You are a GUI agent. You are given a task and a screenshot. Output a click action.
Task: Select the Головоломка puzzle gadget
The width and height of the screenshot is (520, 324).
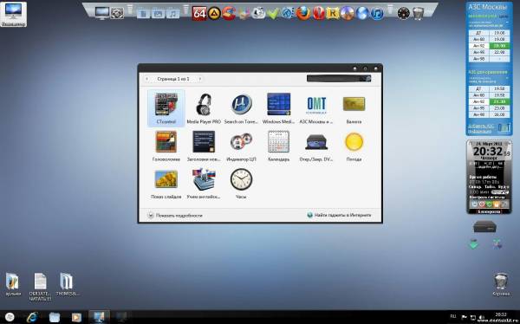[x=166, y=146]
